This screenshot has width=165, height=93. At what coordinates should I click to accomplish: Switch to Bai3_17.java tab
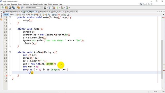[x=44, y=12]
